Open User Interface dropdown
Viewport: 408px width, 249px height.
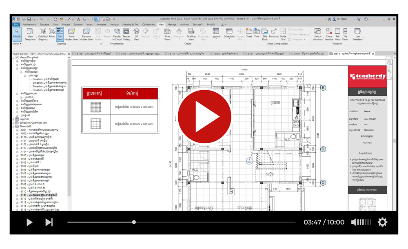[x=358, y=34]
